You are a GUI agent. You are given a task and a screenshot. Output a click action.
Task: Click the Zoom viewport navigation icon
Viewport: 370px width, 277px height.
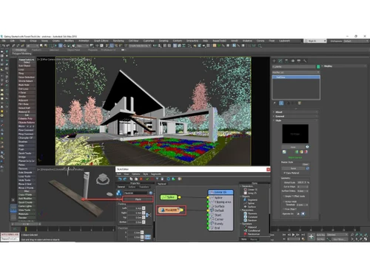pyautogui.click(x=352, y=235)
